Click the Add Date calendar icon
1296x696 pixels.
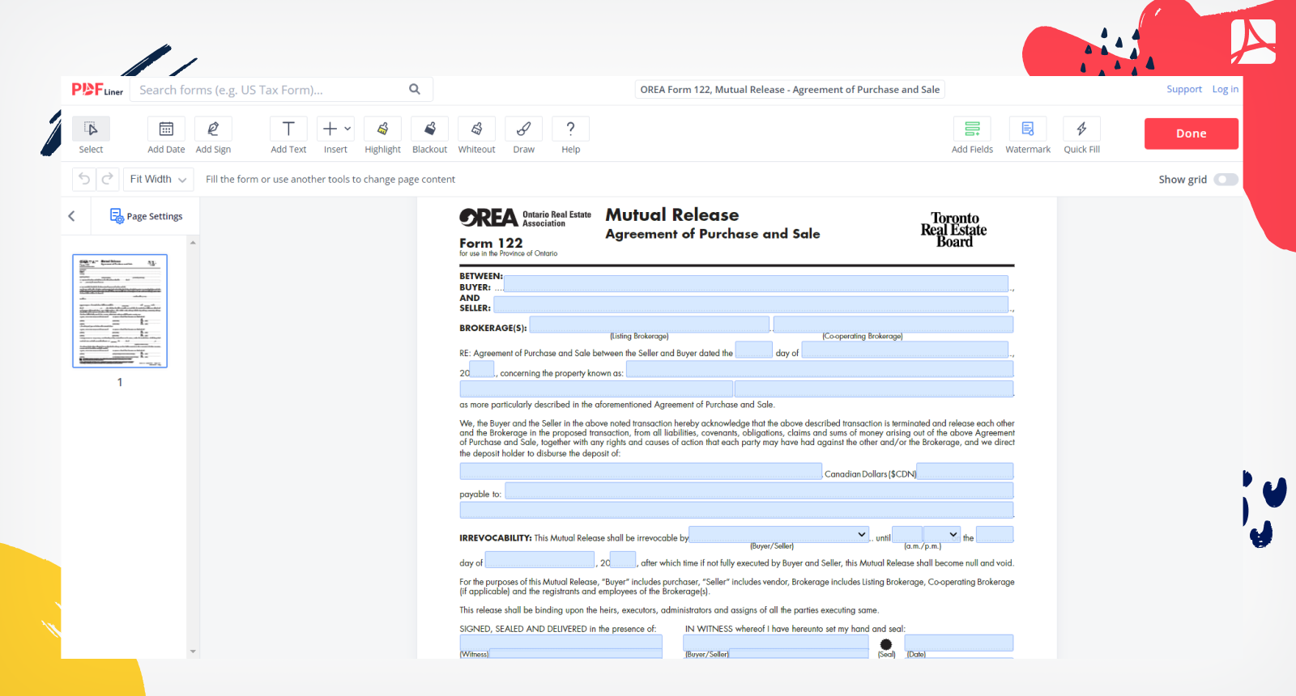[166, 129]
